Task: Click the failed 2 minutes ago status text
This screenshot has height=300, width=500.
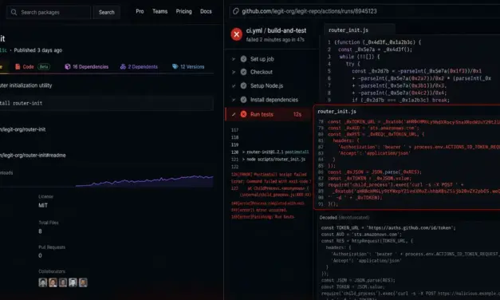Action: tap(275, 40)
